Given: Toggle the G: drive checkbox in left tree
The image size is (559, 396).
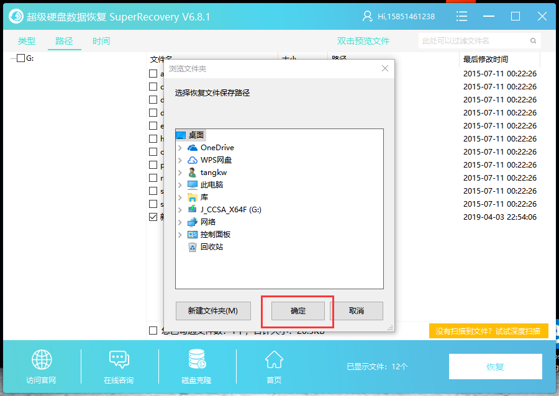Looking at the screenshot, I should pos(21,58).
